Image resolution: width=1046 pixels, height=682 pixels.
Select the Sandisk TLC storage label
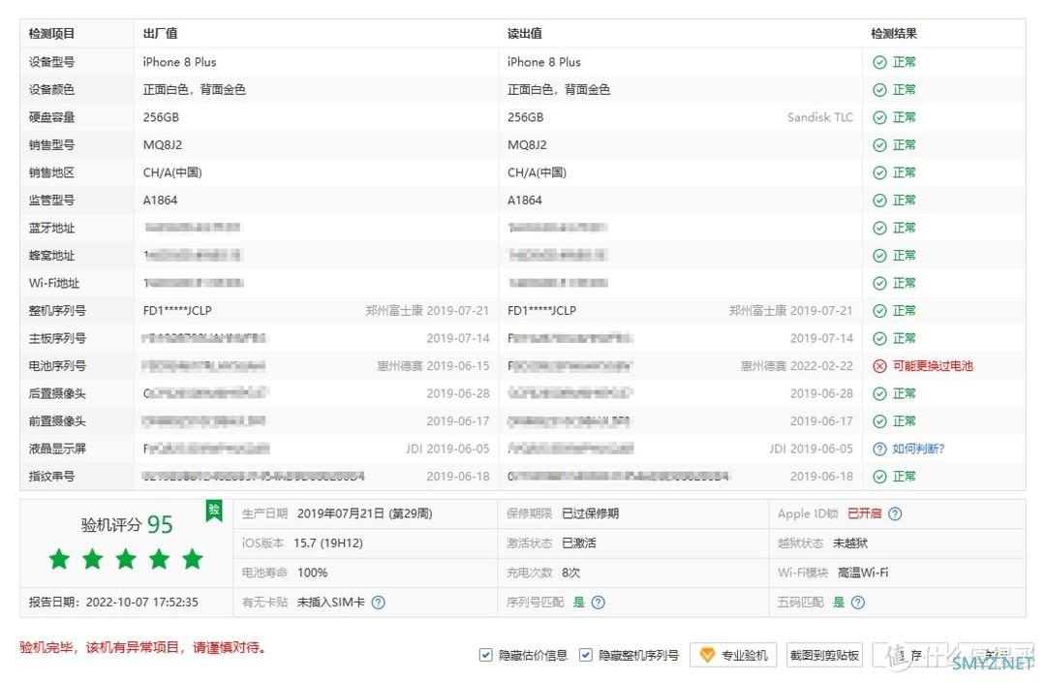coord(820,117)
